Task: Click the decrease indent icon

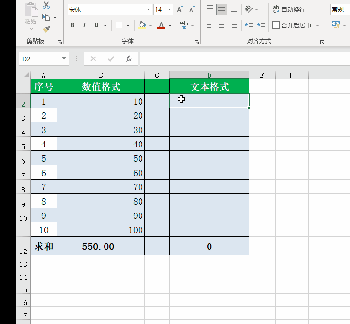Action: tap(249, 25)
